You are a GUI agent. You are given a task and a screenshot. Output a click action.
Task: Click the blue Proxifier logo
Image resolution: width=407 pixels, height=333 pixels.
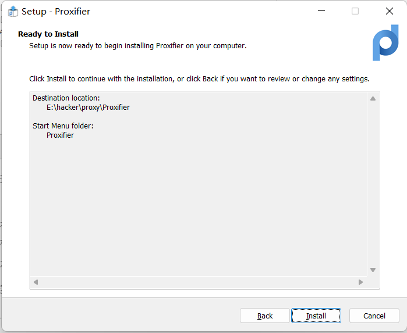(385, 42)
